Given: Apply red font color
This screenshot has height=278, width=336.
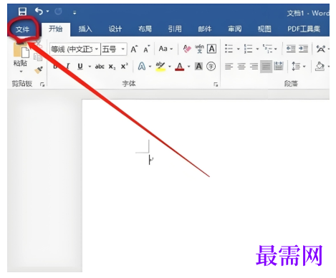Looking at the screenshot, I should tap(180, 67).
